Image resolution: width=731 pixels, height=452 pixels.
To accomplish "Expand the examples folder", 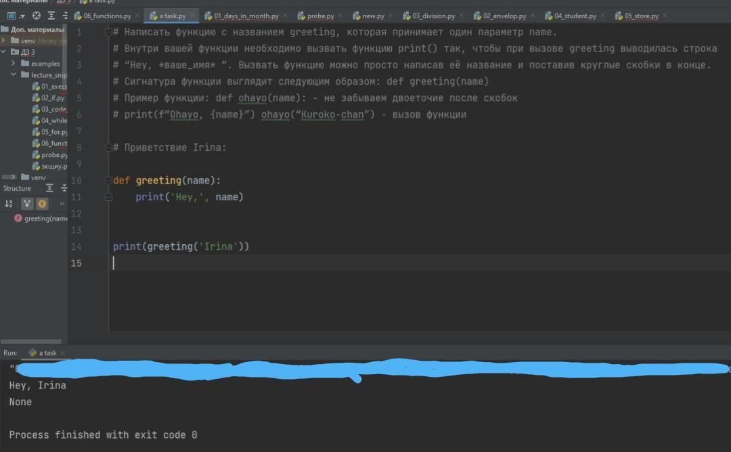I will coord(13,63).
